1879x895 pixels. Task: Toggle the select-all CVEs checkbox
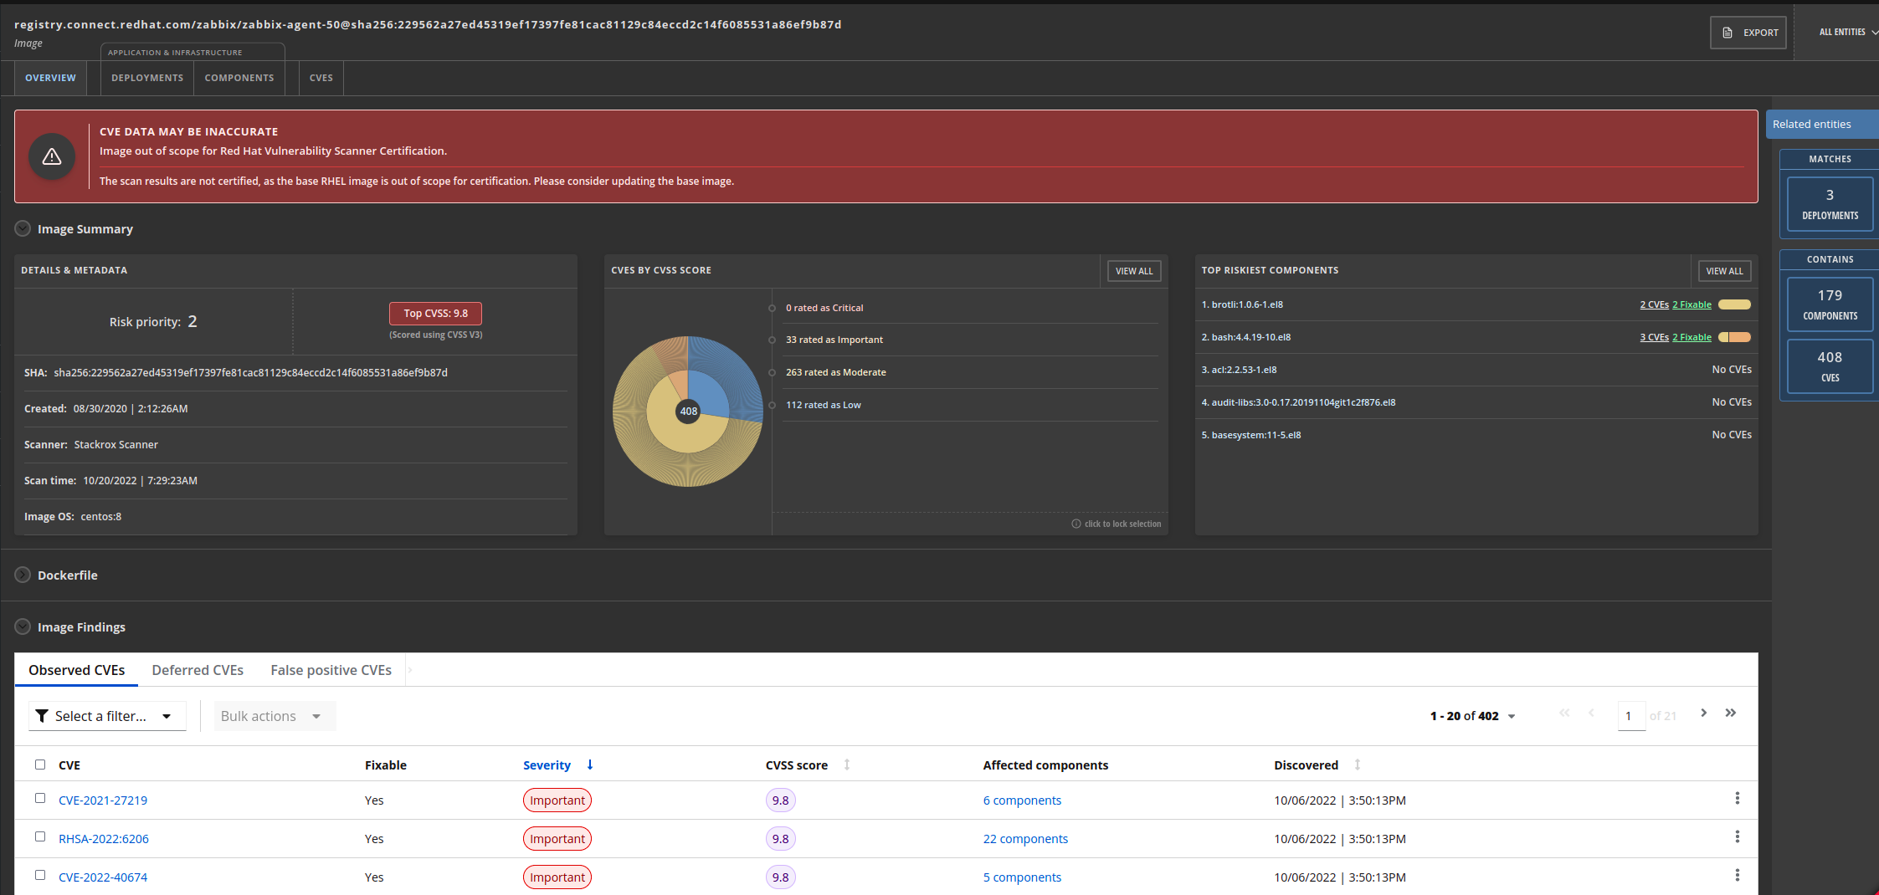click(x=40, y=765)
